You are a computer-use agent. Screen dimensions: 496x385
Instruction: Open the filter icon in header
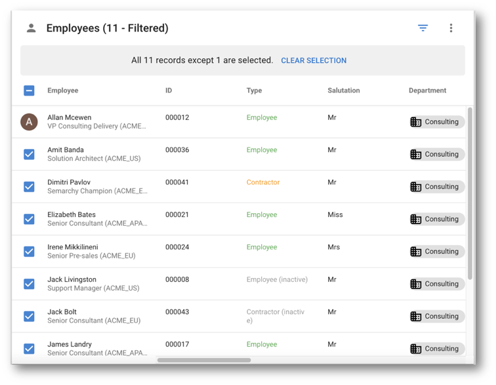(423, 28)
